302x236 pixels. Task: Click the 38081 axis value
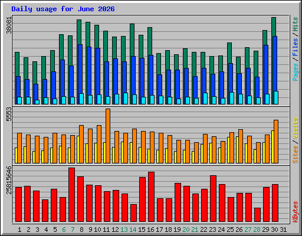coord(9,25)
